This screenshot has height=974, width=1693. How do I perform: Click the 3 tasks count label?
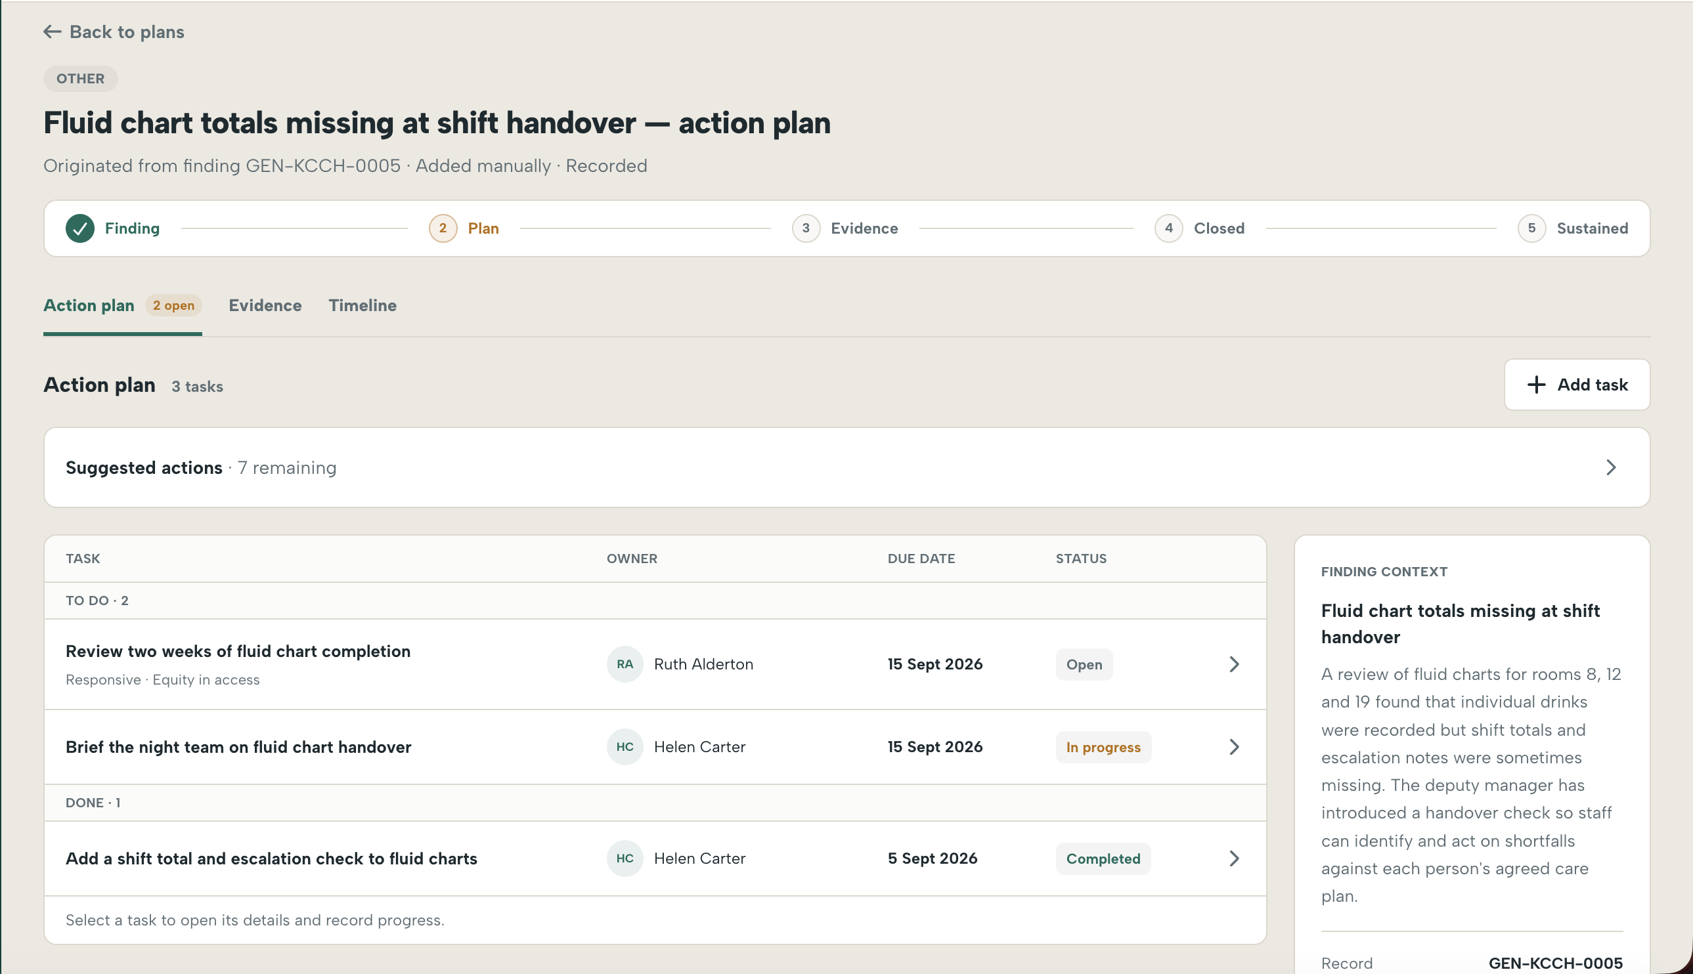click(x=197, y=386)
